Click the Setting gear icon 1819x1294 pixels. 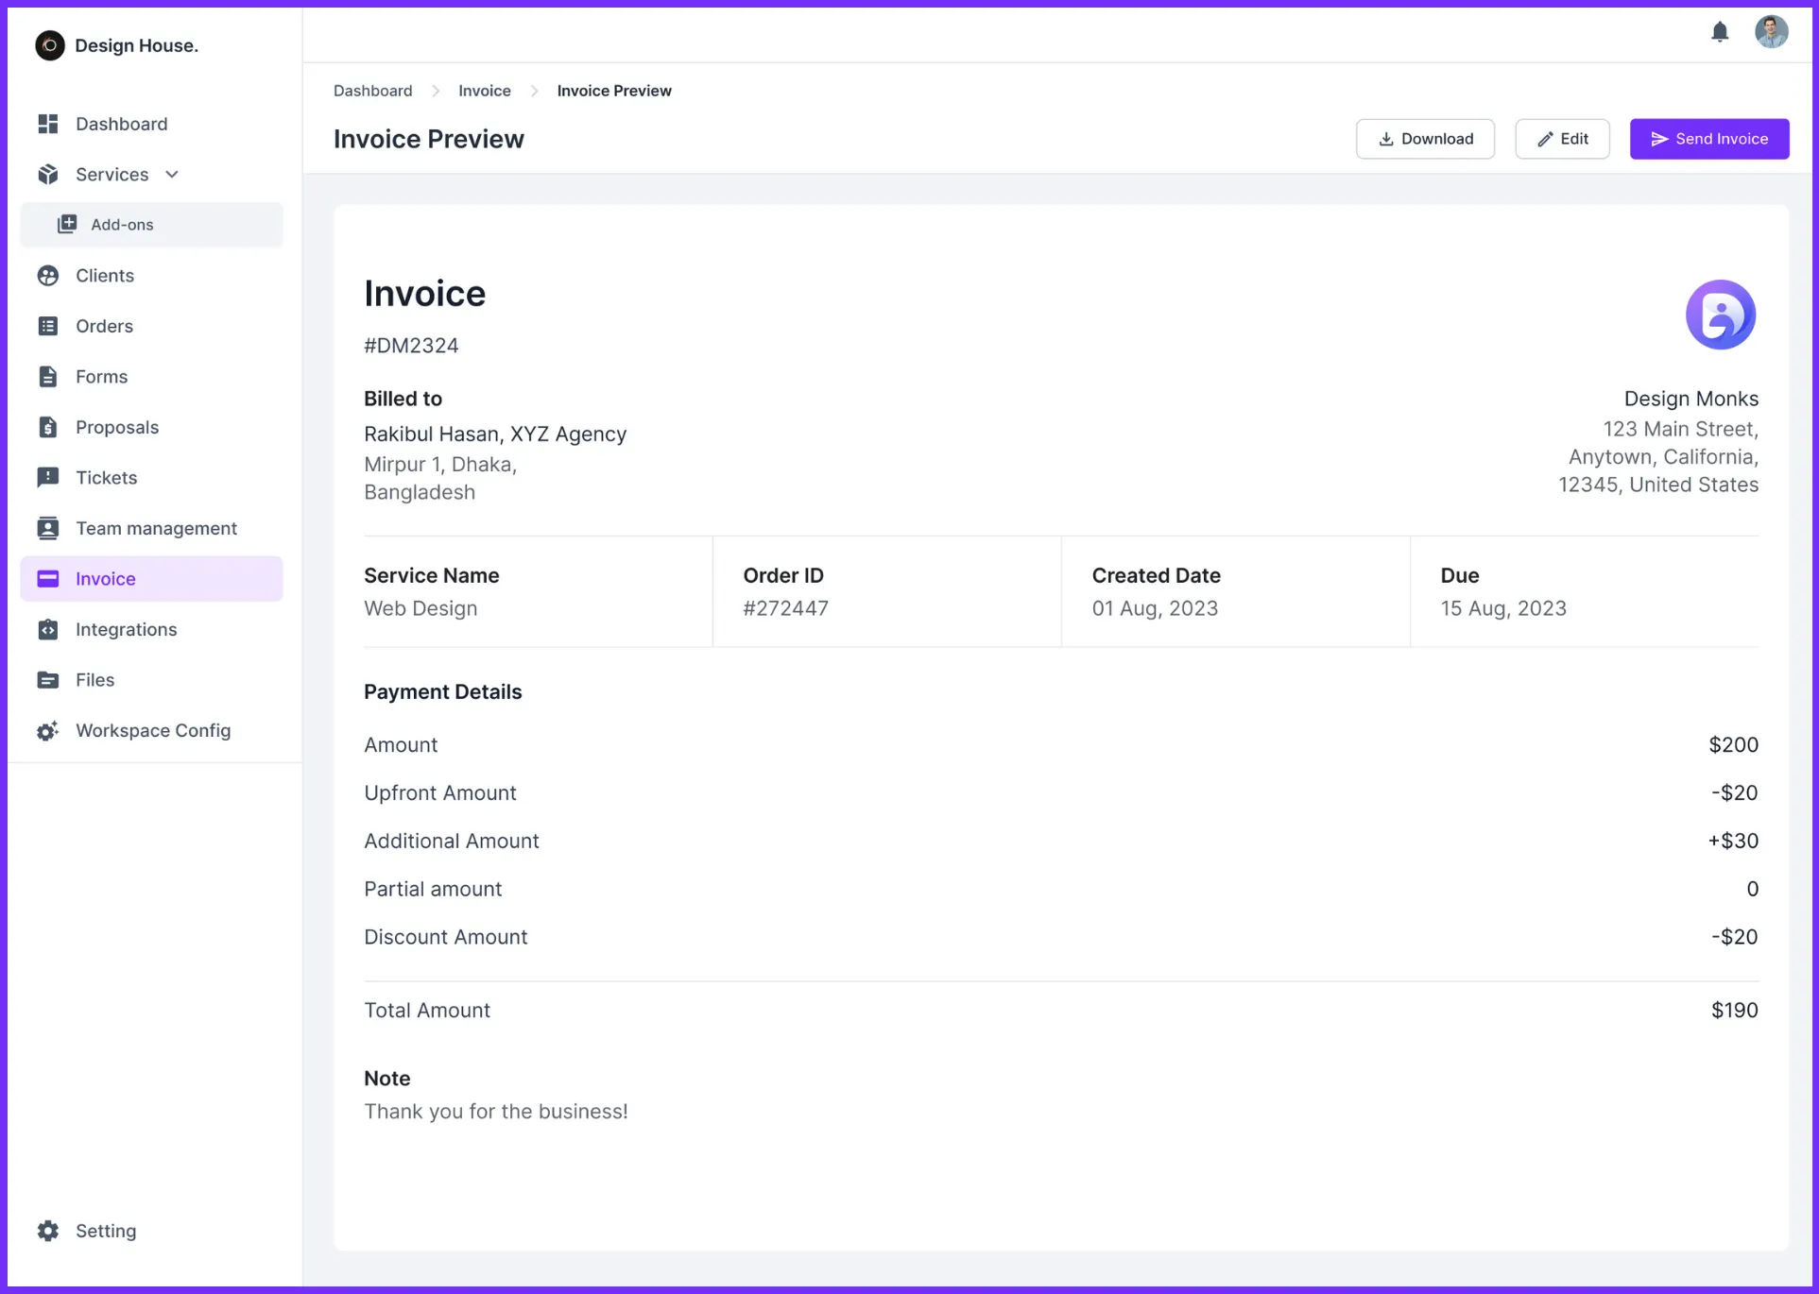(48, 1231)
